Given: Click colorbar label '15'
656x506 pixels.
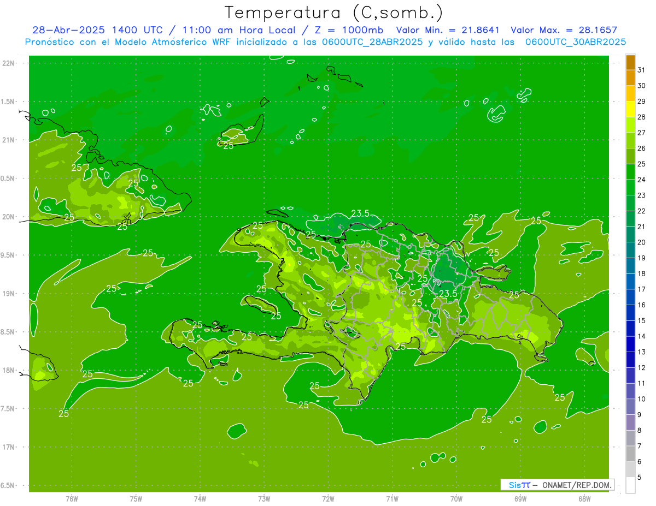Looking at the screenshot, I should (642, 321).
